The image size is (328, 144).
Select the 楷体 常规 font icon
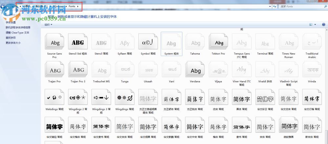218,125
